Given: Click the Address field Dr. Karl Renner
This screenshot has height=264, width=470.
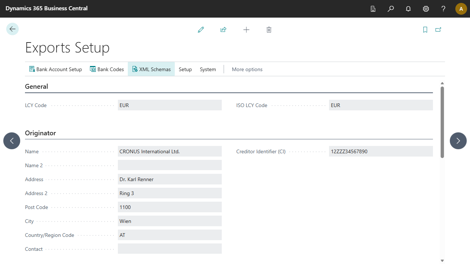Looking at the screenshot, I should [170, 179].
